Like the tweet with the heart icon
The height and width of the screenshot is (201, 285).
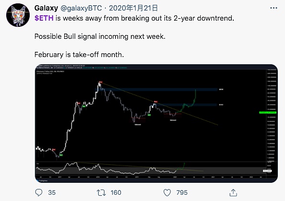coord(167,192)
